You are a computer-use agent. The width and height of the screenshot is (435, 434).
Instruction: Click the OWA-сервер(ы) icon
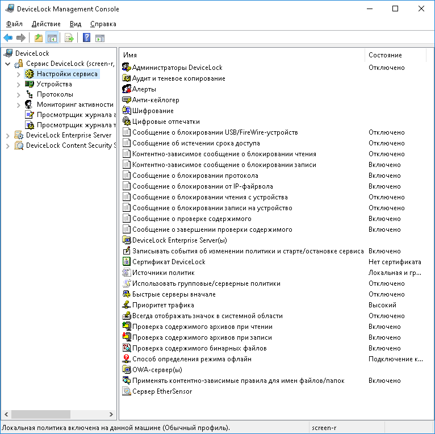pyautogui.click(x=127, y=369)
